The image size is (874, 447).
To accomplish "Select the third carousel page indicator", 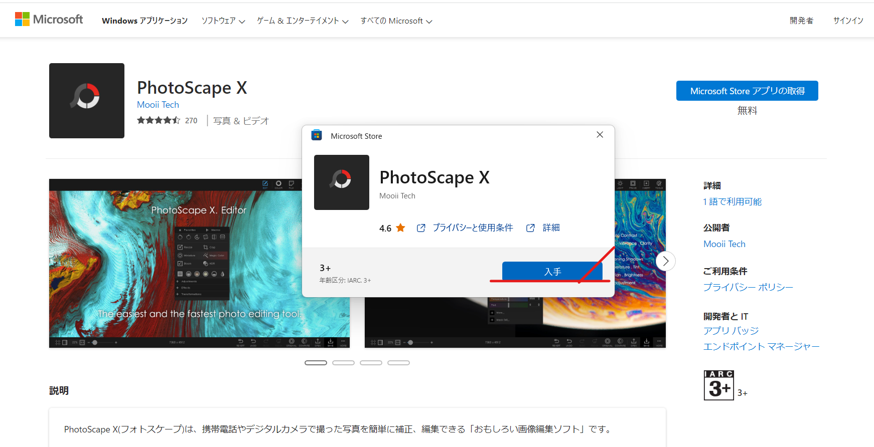I will pyautogui.click(x=371, y=363).
